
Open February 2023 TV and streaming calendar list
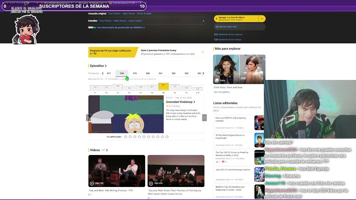pyautogui.click(x=231, y=119)
